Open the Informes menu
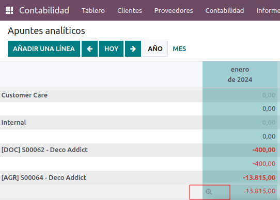The image size is (280, 200). pos(268,10)
